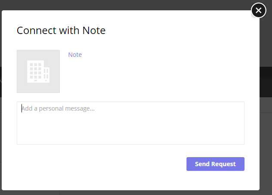
Task: Click the 'Connect with Note' heading
Action: [x=61, y=31]
